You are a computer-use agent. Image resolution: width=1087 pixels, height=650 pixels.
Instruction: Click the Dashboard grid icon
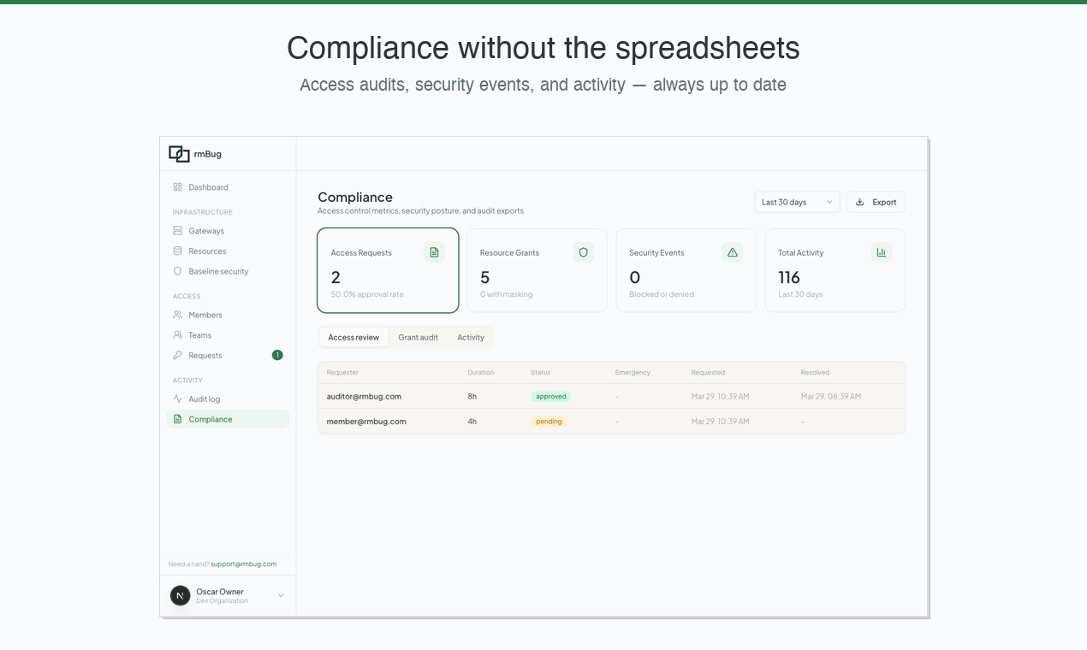[x=177, y=187]
